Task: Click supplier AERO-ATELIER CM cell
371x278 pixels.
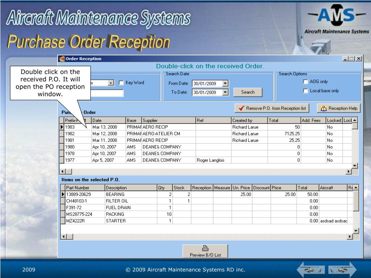Action: coord(168,134)
